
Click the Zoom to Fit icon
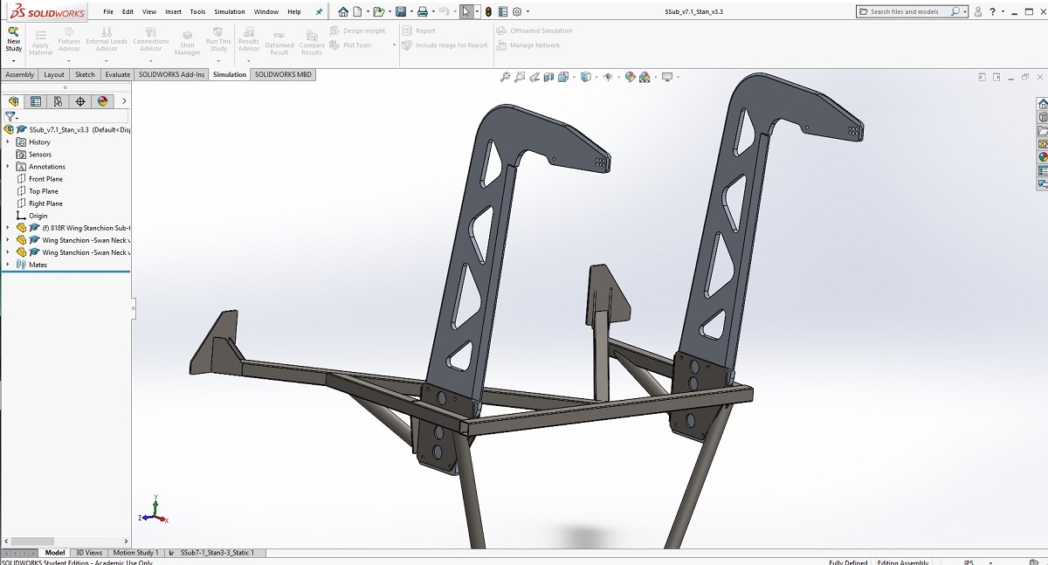tap(505, 77)
